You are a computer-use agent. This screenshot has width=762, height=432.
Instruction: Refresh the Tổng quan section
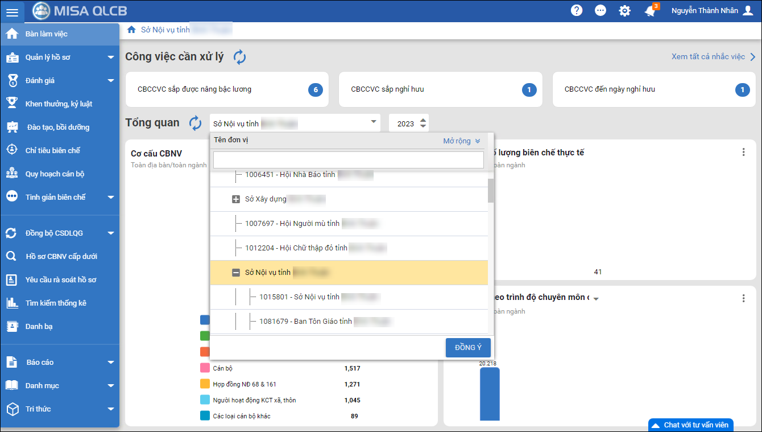point(195,123)
